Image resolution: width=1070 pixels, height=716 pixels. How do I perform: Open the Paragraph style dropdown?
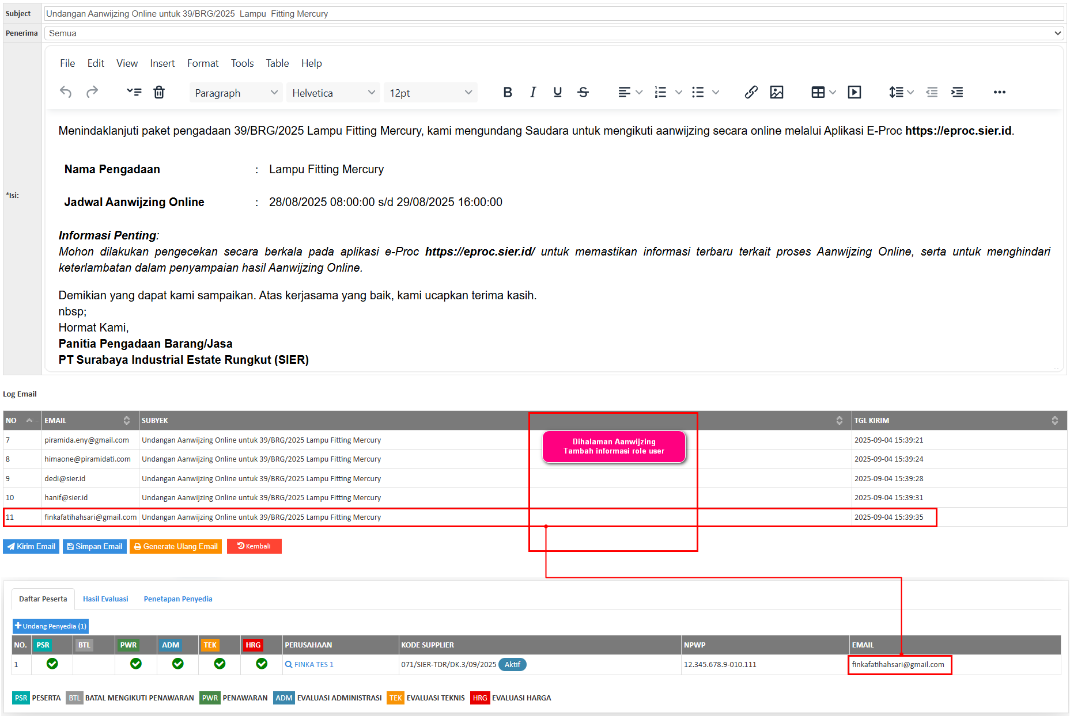click(236, 93)
